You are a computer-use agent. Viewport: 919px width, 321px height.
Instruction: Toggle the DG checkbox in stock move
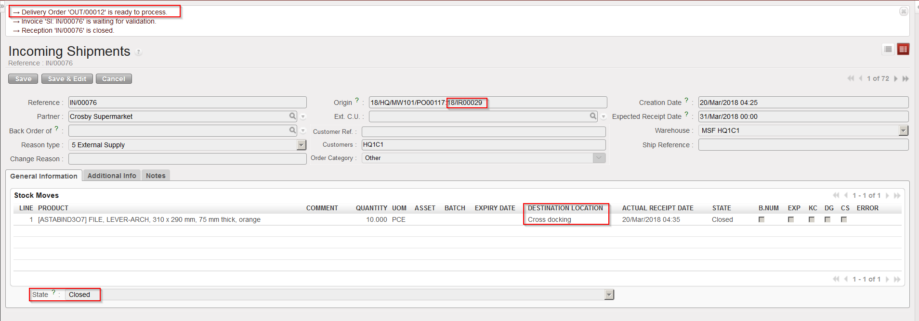(x=827, y=219)
